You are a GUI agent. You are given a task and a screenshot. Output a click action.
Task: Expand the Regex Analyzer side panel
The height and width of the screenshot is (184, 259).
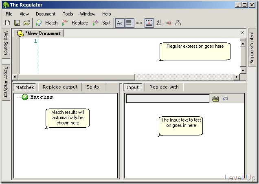tap(6, 82)
